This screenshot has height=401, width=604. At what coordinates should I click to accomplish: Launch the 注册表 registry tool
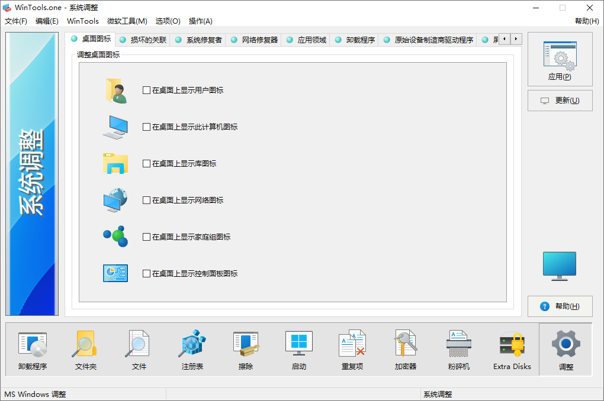pos(192,349)
